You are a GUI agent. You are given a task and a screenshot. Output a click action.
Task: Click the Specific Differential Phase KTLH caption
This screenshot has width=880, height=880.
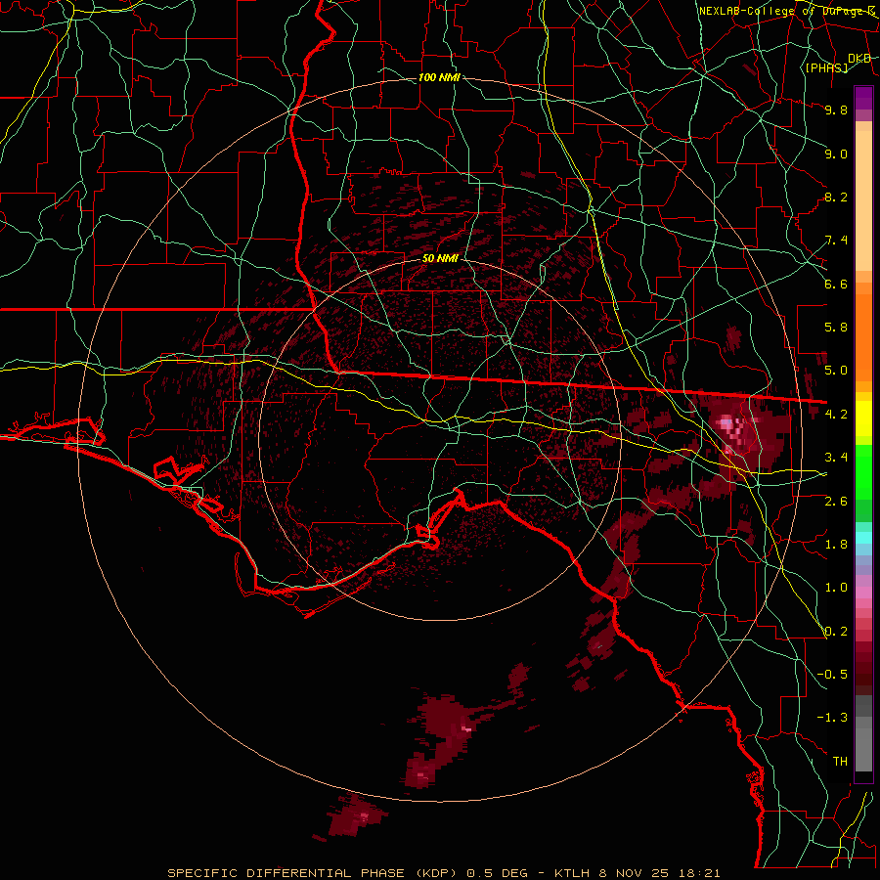click(443, 873)
